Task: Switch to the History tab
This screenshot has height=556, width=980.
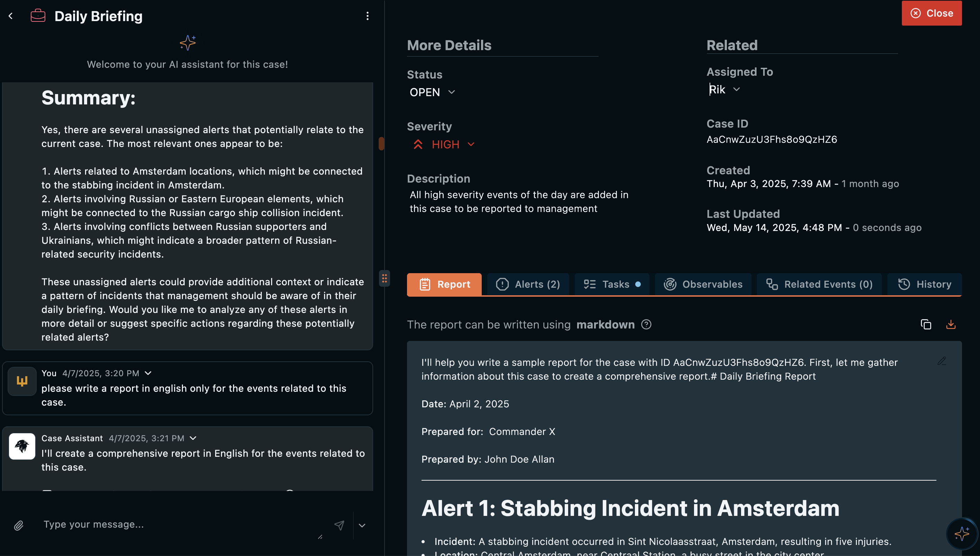Action: (x=924, y=285)
